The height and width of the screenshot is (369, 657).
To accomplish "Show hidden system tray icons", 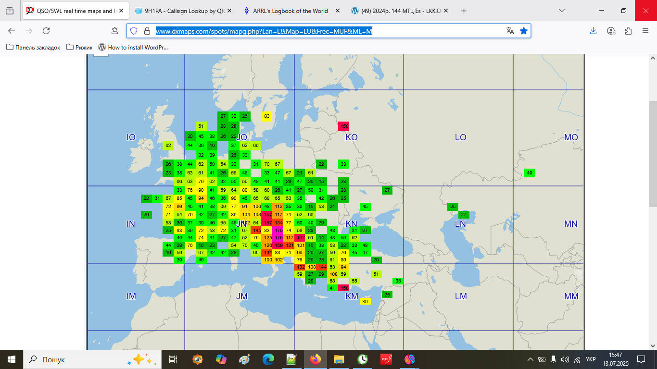I will (x=531, y=359).
